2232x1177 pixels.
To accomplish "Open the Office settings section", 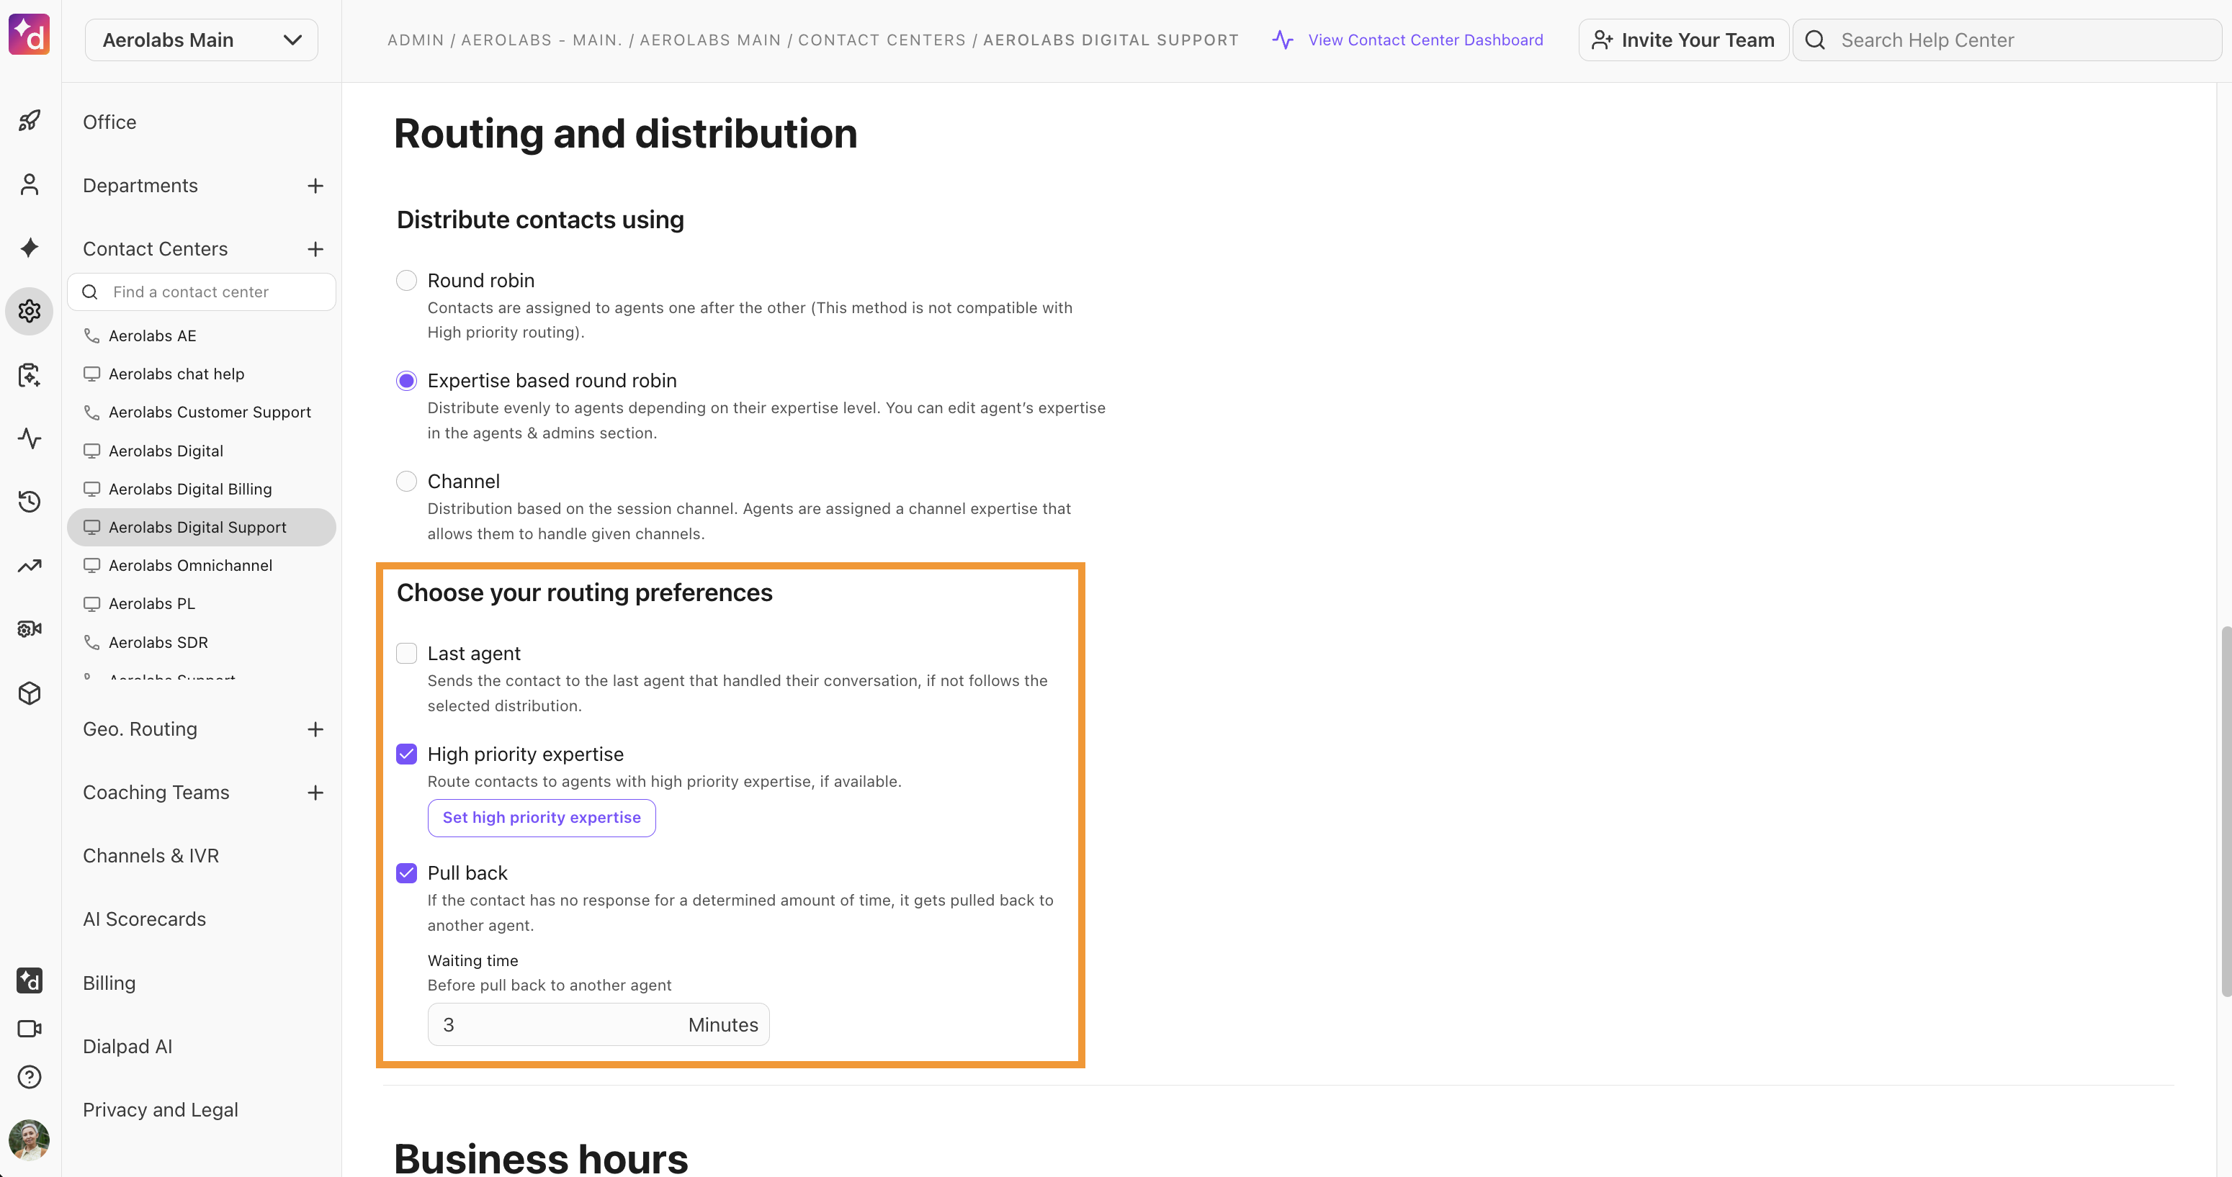I will coord(109,122).
